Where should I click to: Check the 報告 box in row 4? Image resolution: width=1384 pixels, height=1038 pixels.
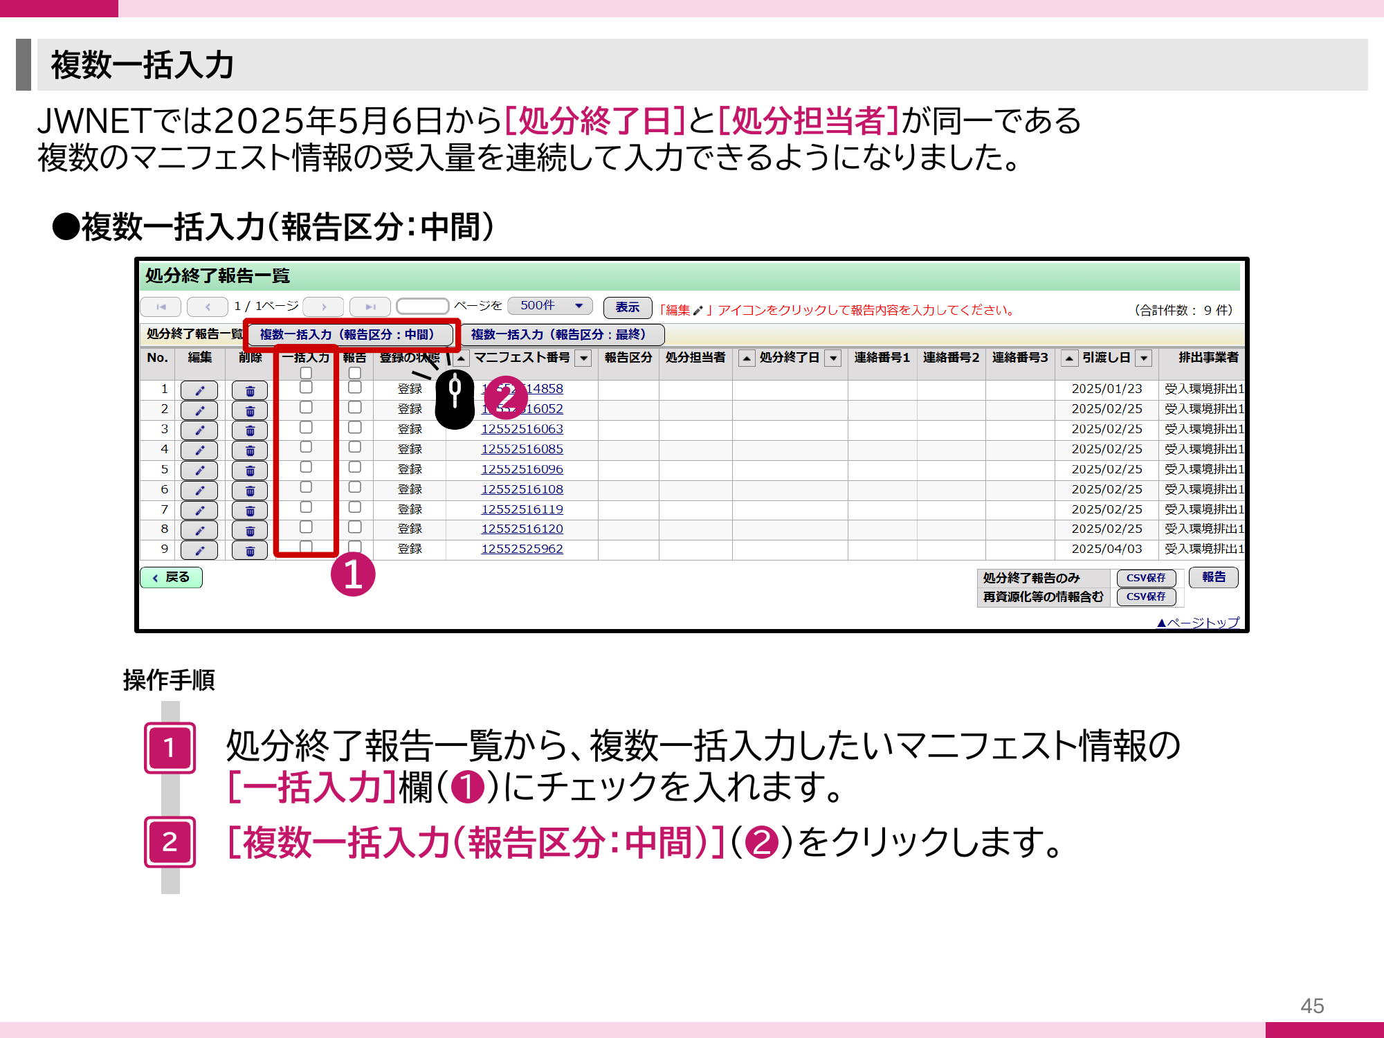tap(355, 447)
